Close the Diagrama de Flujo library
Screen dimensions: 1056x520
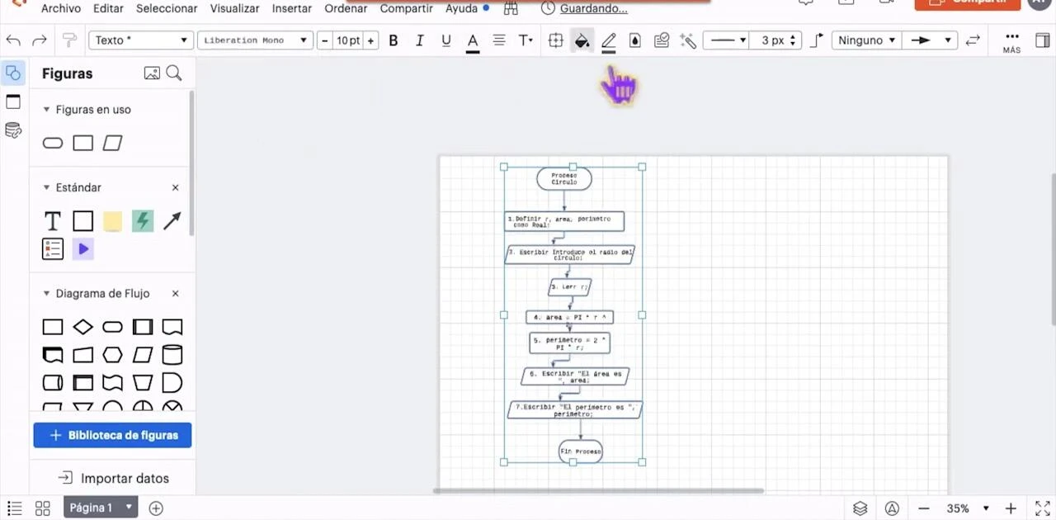click(x=175, y=293)
